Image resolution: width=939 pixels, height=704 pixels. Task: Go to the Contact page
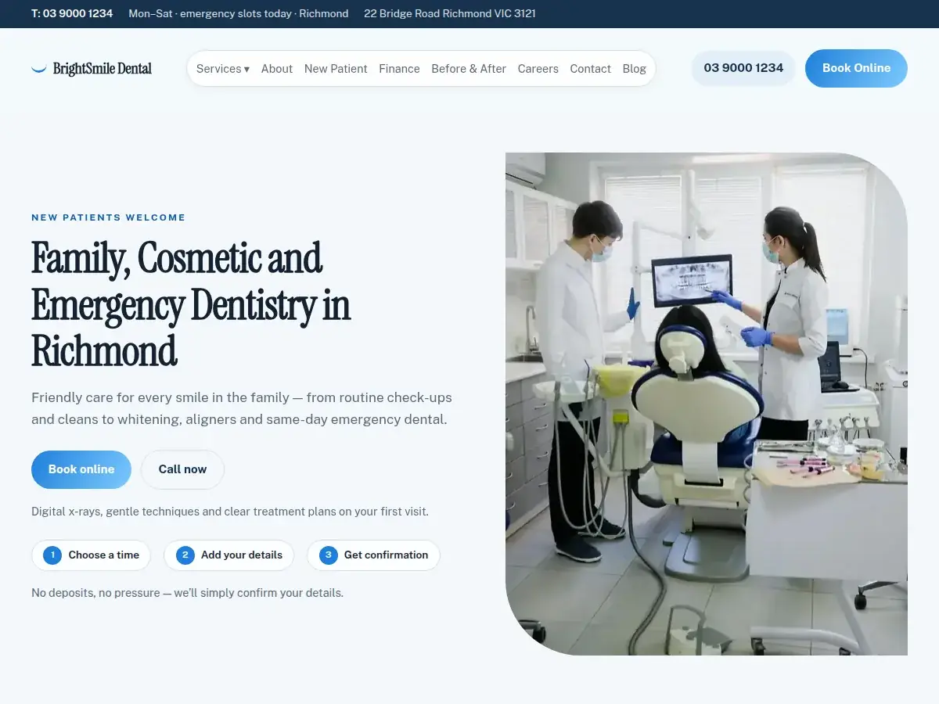[590, 69]
